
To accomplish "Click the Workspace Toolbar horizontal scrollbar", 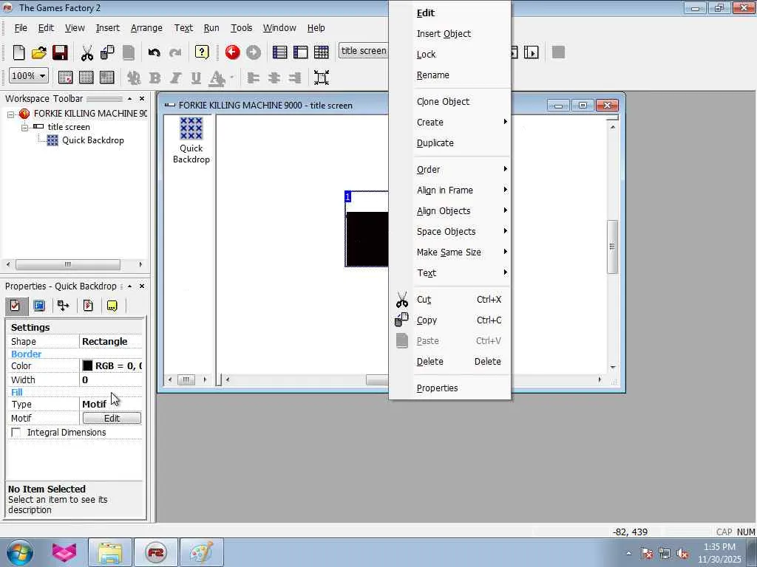I will pyautogui.click(x=68, y=264).
